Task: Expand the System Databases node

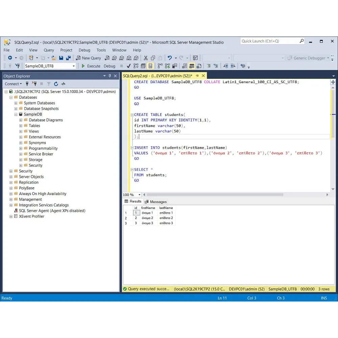Action: pos(16,103)
